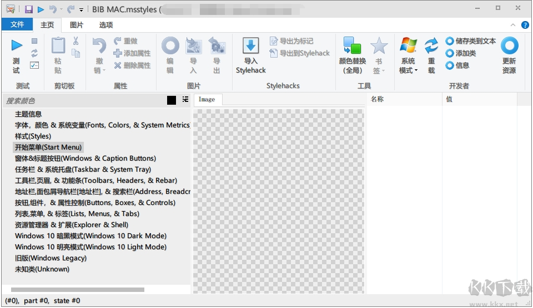Select Windows 10 明亮模式 tree item
This screenshot has height=308, width=533.
90,247
